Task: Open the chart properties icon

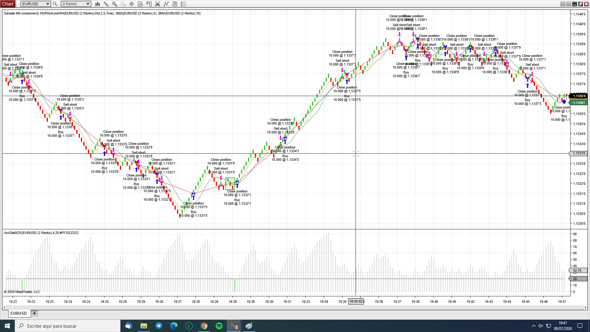Action: [175, 4]
